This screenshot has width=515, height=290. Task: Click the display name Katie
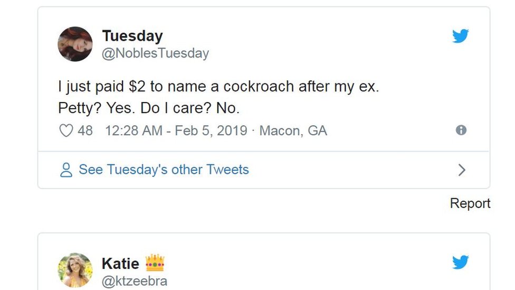(x=120, y=263)
